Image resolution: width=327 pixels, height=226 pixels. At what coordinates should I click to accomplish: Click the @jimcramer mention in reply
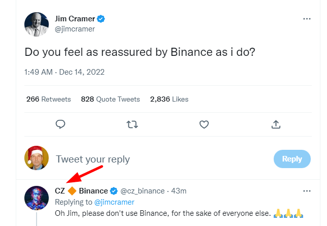[114, 202]
